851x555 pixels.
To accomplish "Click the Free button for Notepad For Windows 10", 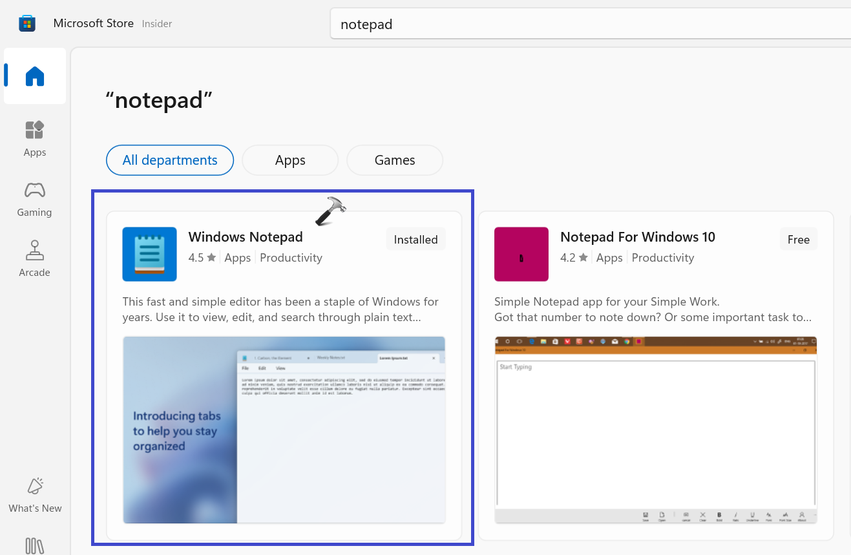I will pyautogui.click(x=798, y=238).
